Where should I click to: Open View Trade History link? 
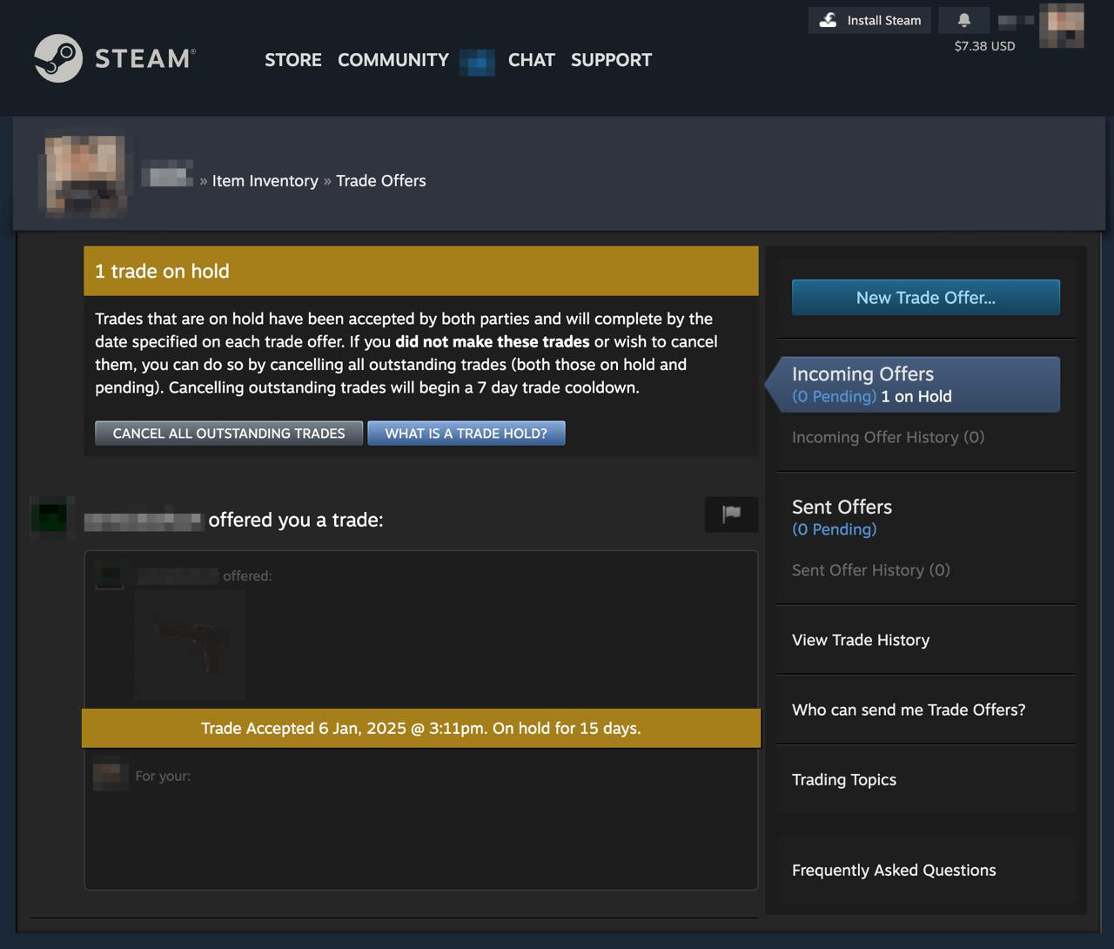click(860, 640)
